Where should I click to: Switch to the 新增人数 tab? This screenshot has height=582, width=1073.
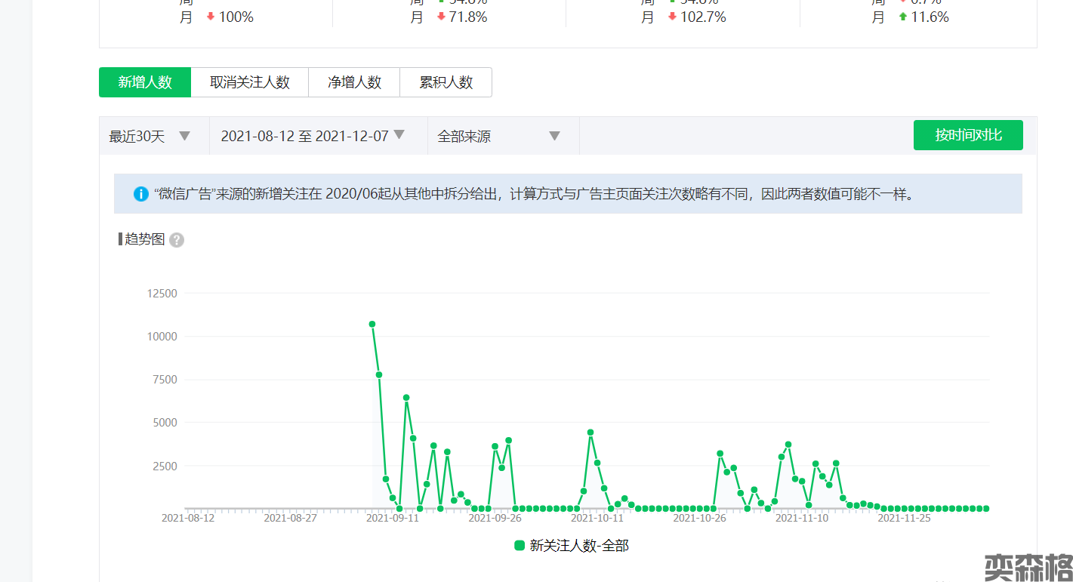[145, 82]
